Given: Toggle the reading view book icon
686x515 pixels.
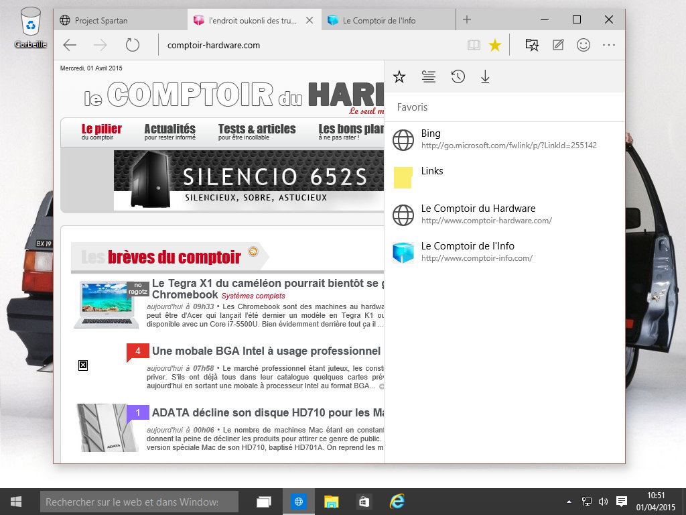Looking at the screenshot, I should pos(474,45).
